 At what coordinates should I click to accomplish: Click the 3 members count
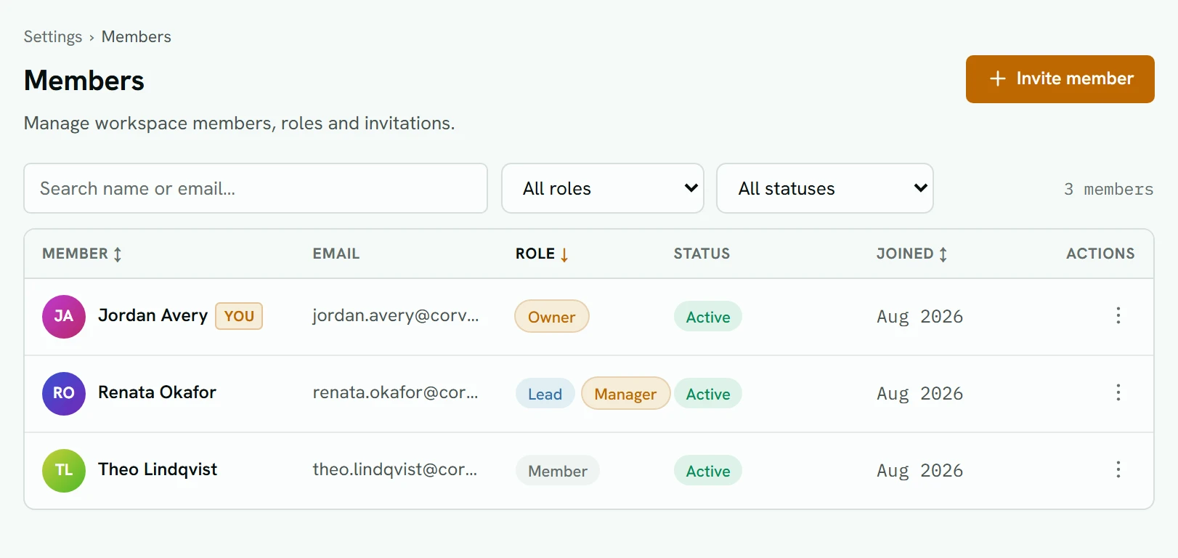point(1109,189)
